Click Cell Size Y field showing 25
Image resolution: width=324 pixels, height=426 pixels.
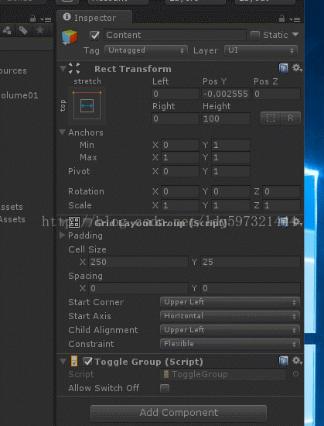click(251, 262)
